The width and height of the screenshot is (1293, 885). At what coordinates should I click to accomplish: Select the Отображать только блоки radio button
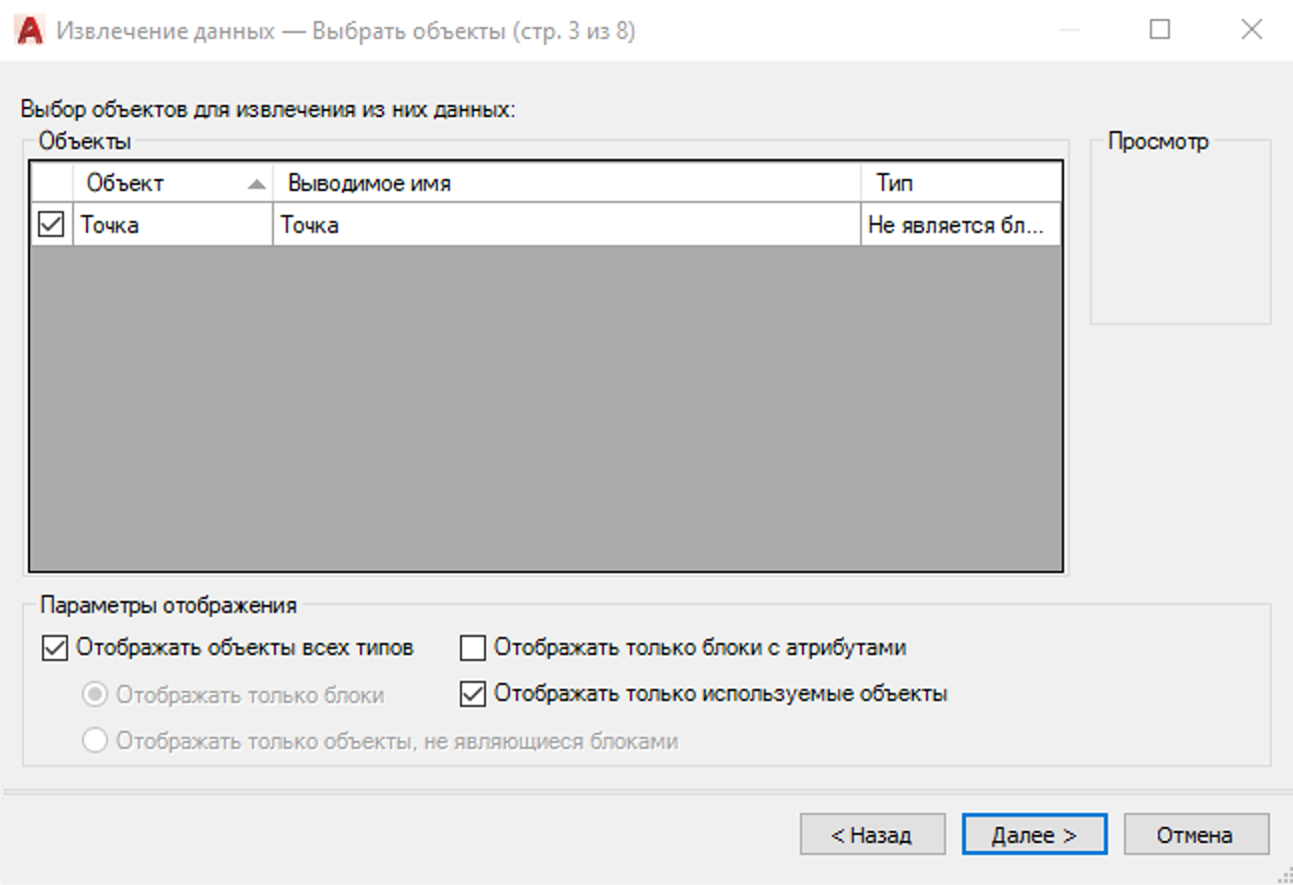click(95, 695)
